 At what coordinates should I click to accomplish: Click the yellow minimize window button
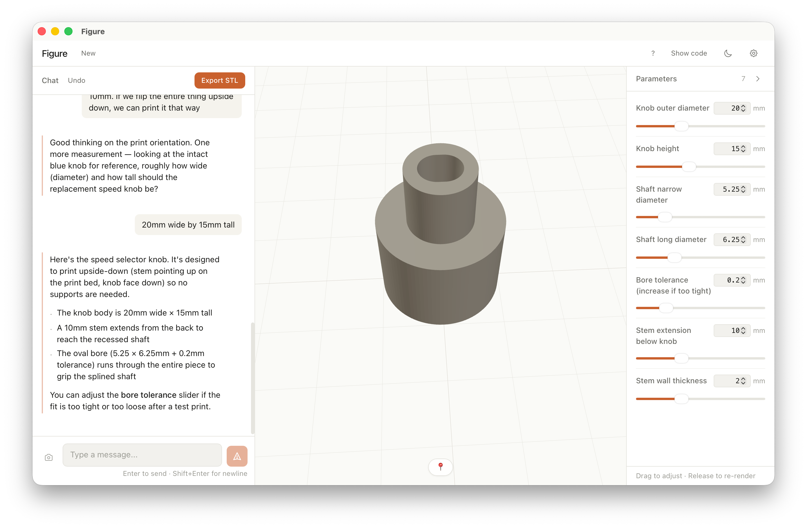pos(55,32)
